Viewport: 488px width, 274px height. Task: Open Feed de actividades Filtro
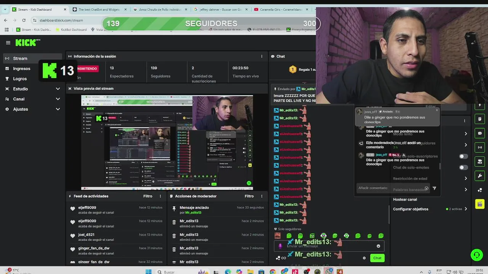[148, 196]
